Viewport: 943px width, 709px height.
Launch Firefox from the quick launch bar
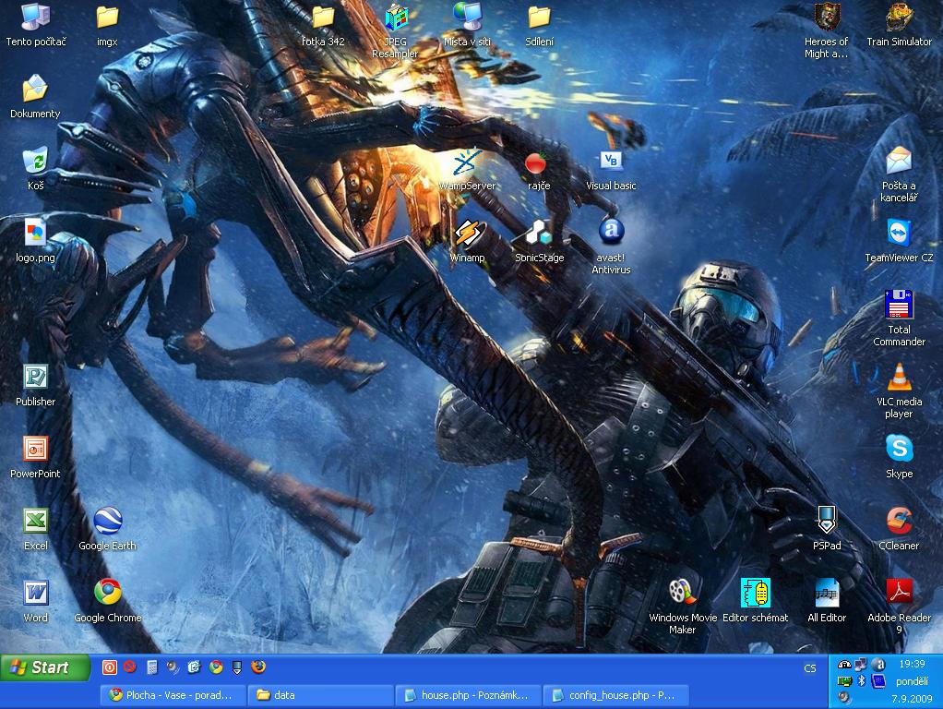pyautogui.click(x=258, y=667)
